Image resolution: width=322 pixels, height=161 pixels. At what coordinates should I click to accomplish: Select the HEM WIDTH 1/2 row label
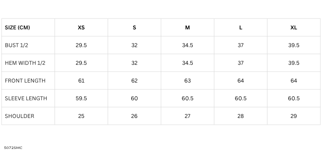click(x=25, y=63)
